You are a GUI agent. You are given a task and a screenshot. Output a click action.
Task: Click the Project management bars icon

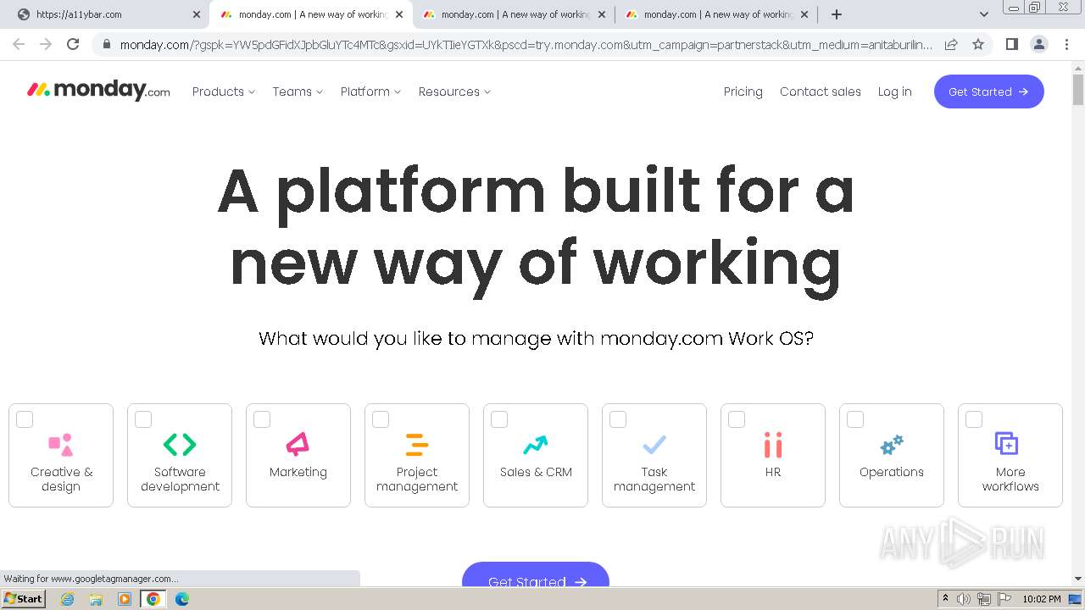click(417, 444)
